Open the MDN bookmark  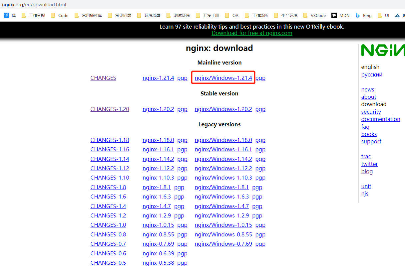(x=340, y=15)
